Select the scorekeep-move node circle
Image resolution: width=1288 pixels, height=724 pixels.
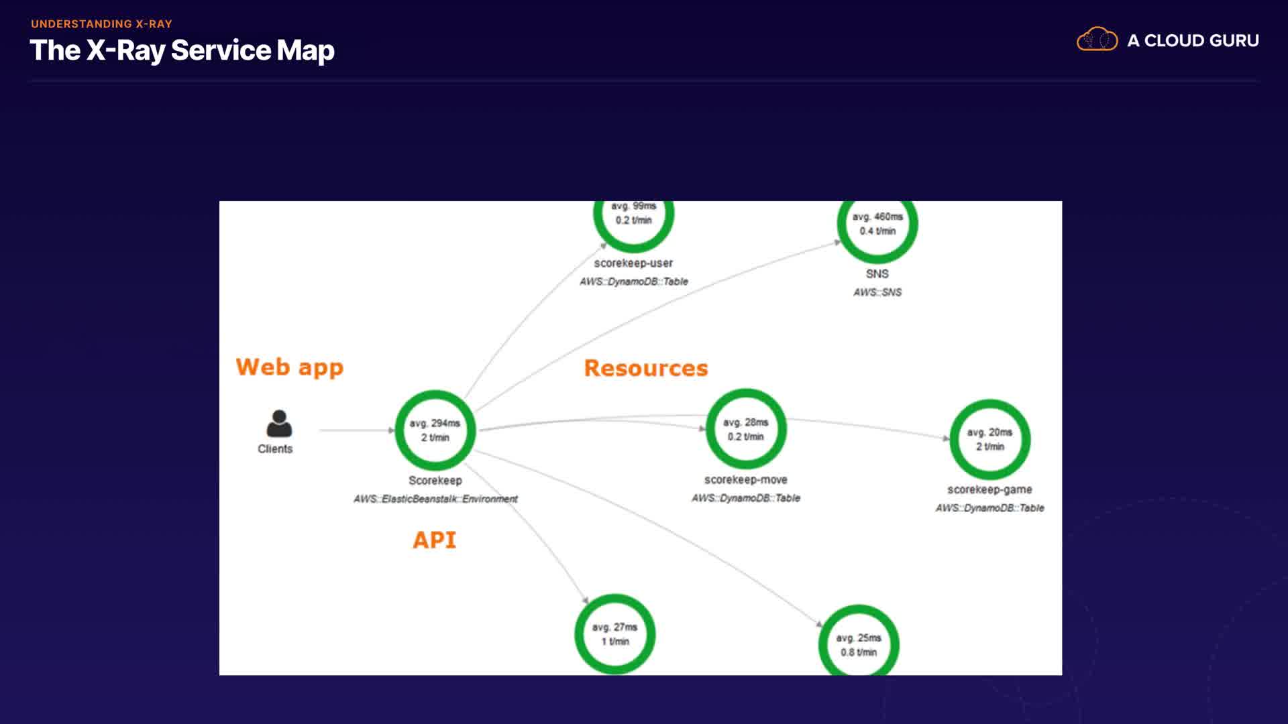(x=745, y=429)
